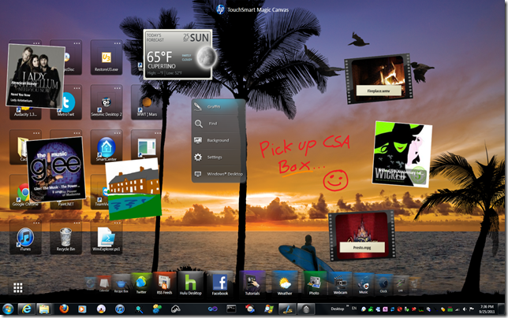The height and width of the screenshot is (318, 508).
Task: Open the Weather app in the dock
Action: pyautogui.click(x=285, y=284)
